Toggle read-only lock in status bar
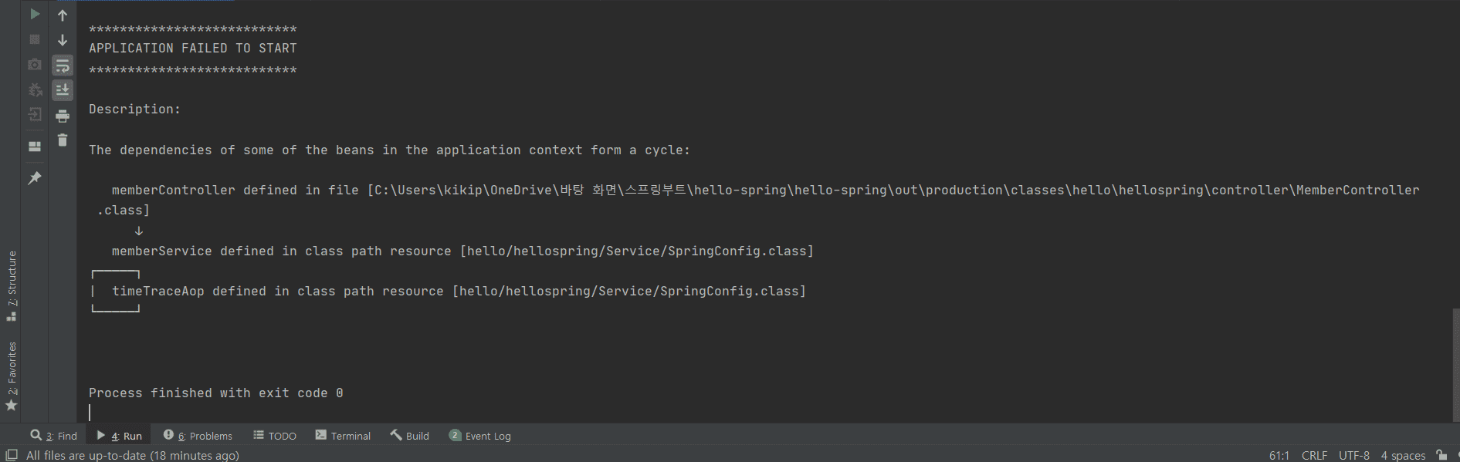This screenshot has height=462, width=1460. coord(1441,455)
